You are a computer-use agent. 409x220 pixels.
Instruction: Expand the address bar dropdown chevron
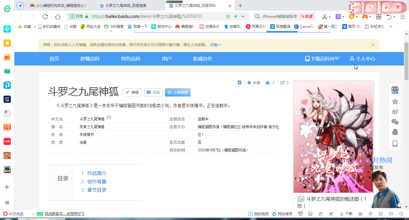(243, 17)
